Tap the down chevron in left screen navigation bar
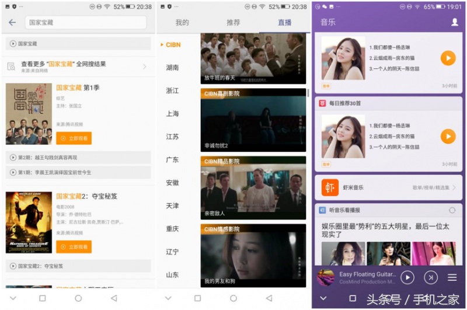Viewport: 467px width, 310px height. (13, 298)
